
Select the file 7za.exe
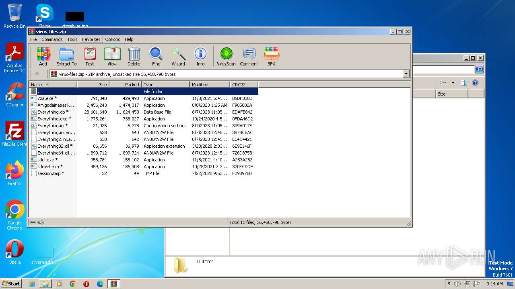[144, 98]
